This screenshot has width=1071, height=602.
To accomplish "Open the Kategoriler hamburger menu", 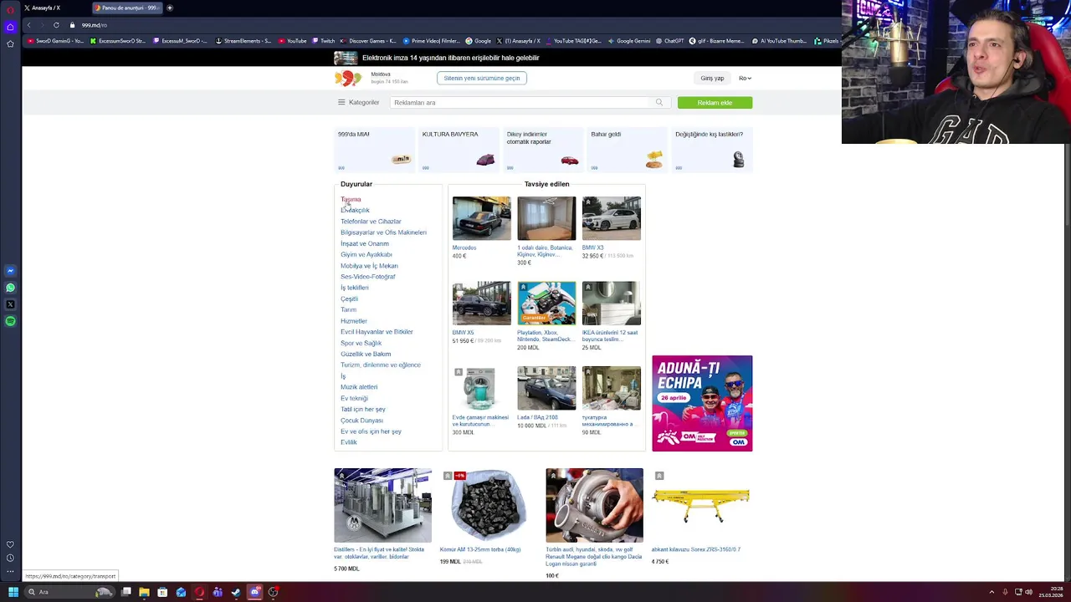I will pyautogui.click(x=358, y=102).
